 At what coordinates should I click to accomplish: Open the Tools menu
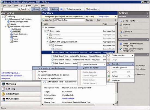(x=36, y=5)
